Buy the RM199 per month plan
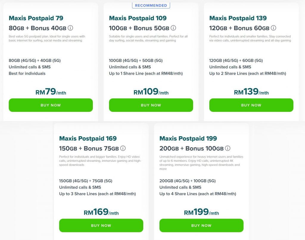Image resolution: width=305 pixels, height=240 pixels. pyautogui.click(x=202, y=225)
